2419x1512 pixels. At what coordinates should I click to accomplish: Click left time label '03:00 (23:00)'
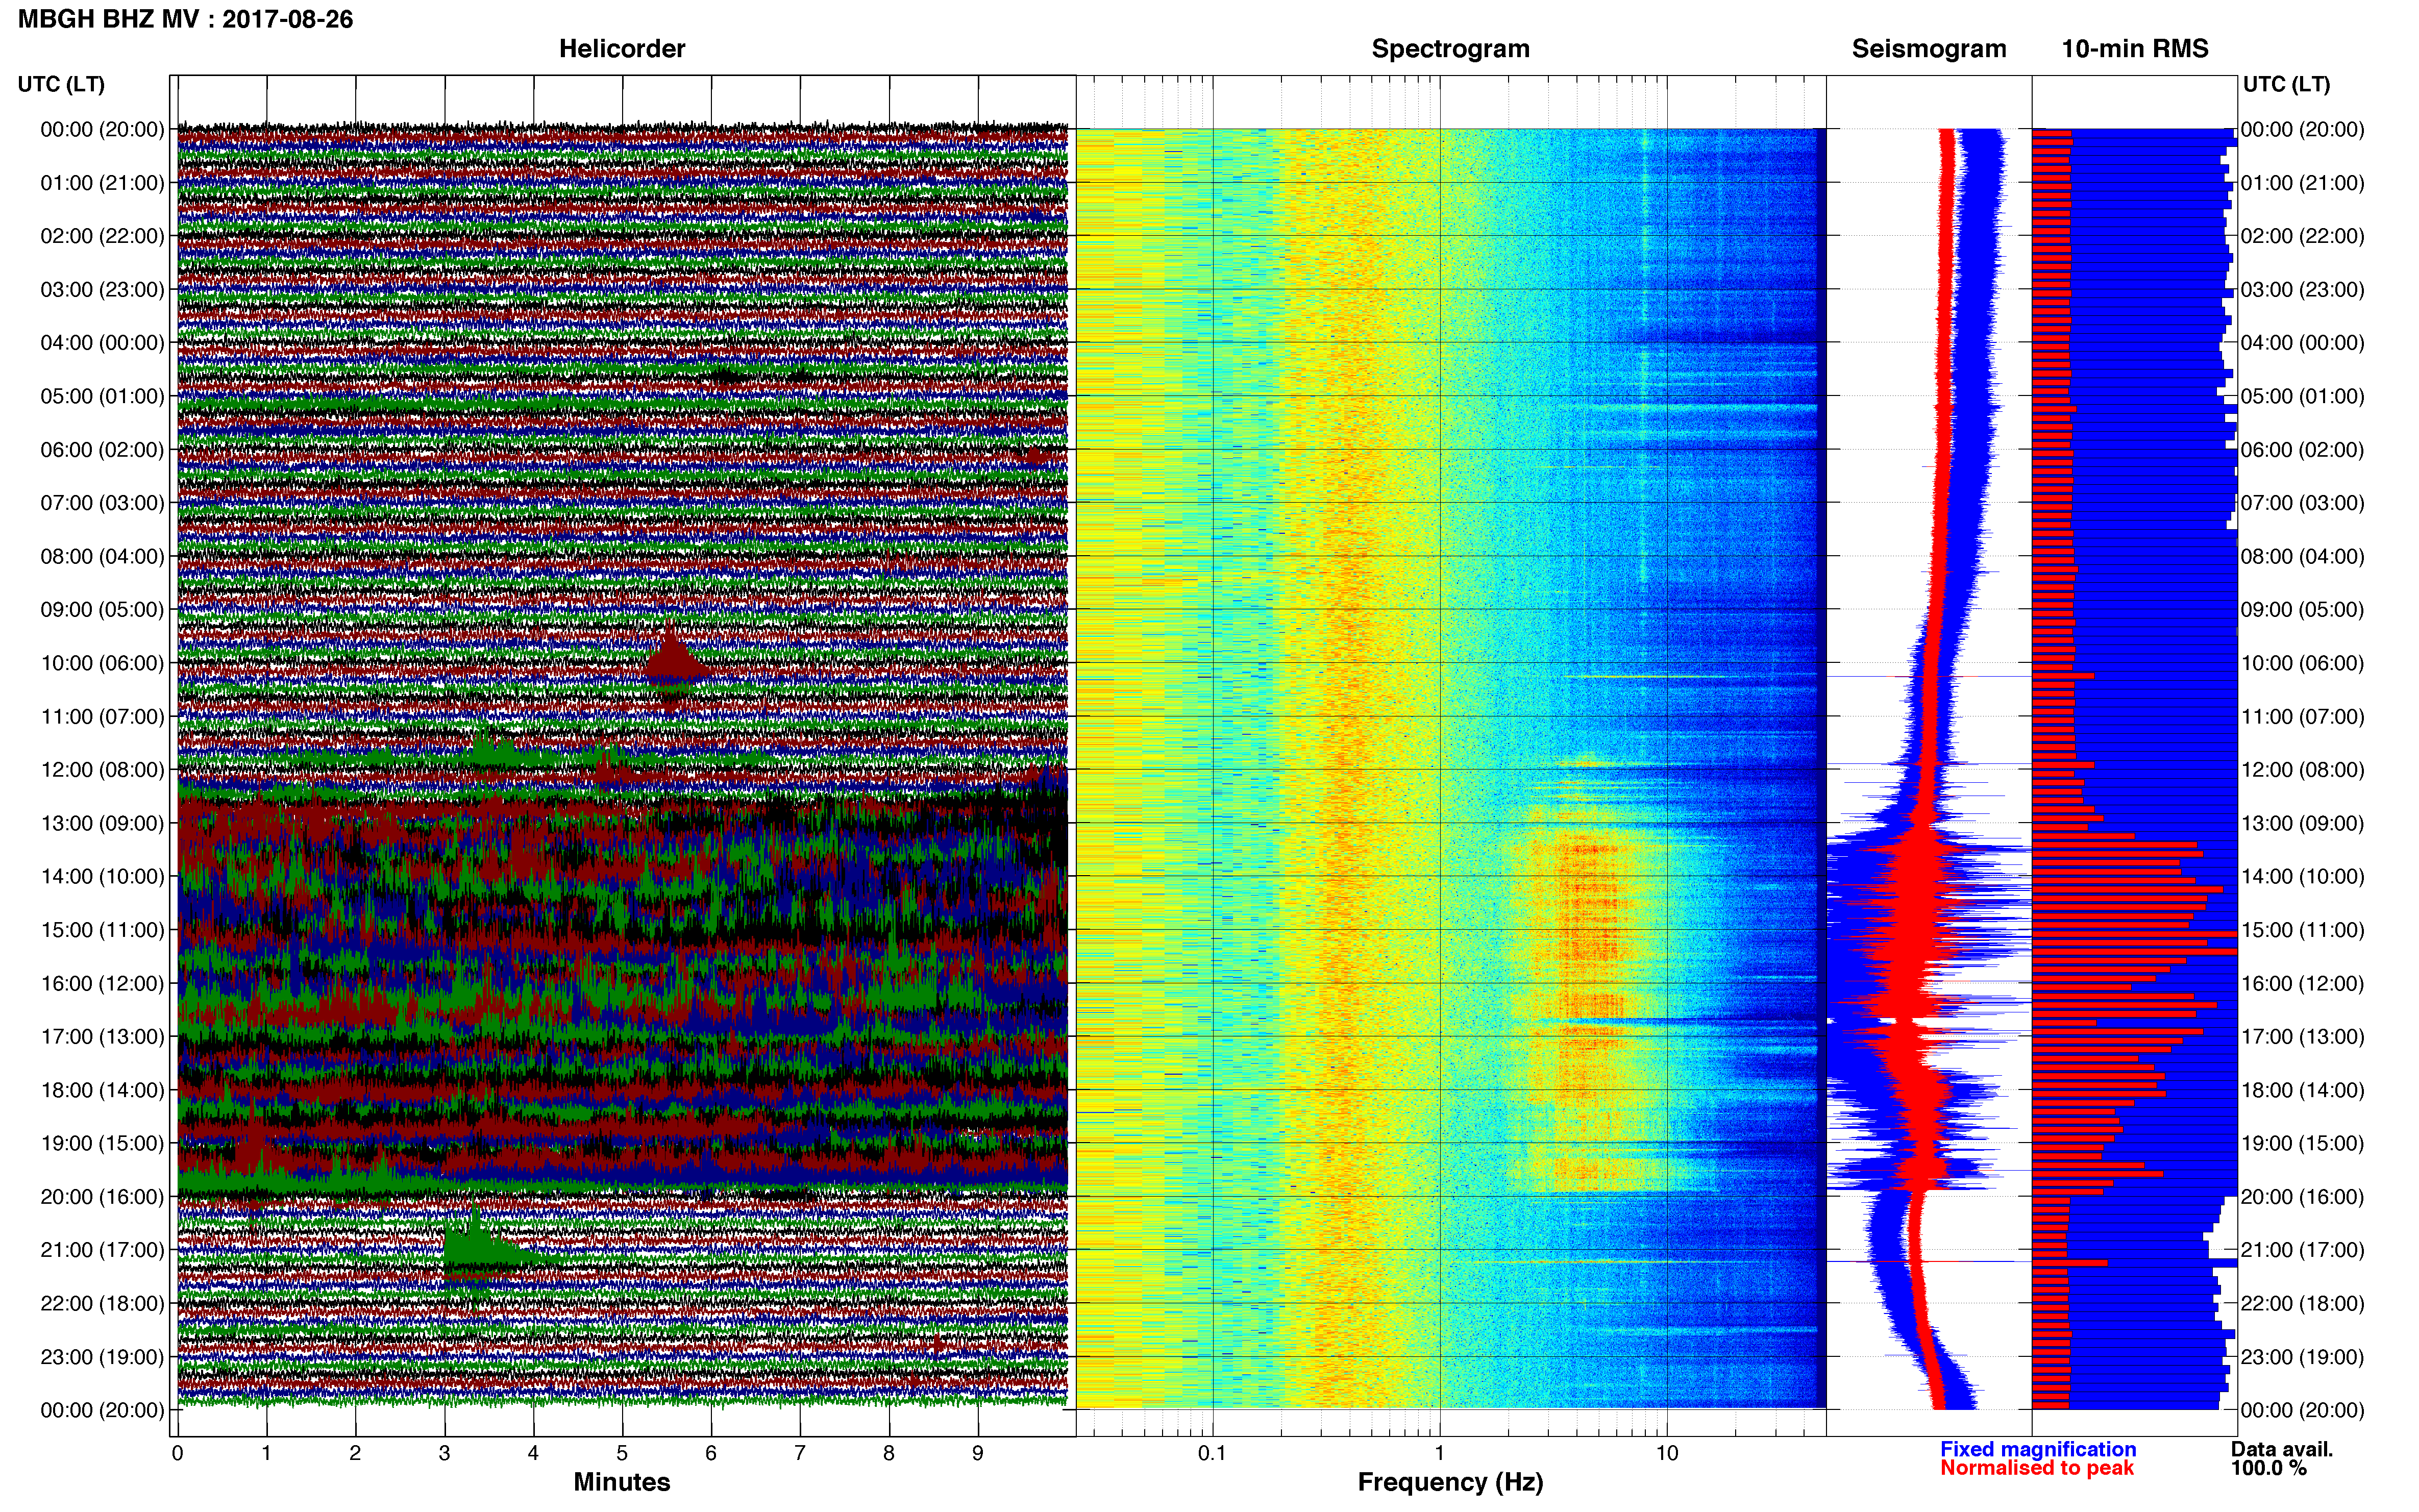click(x=102, y=290)
